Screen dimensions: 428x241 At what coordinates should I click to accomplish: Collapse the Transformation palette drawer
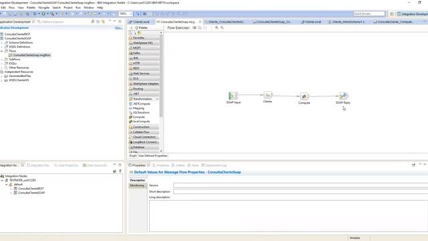144,99
